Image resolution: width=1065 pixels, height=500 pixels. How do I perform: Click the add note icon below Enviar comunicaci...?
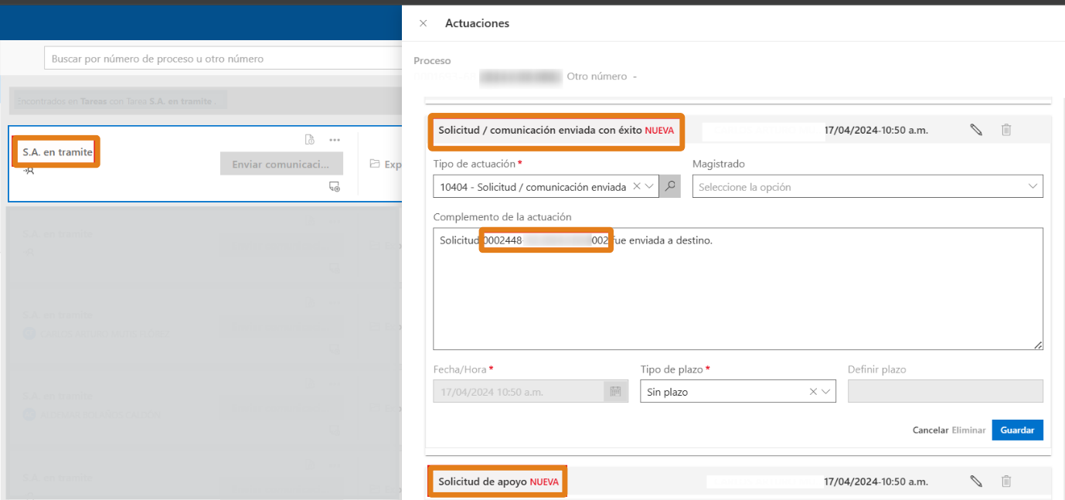point(334,186)
